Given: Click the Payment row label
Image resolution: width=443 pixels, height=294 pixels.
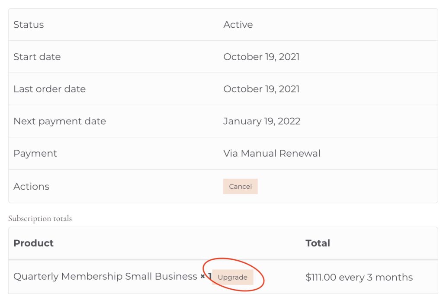Looking at the screenshot, I should tap(35, 153).
